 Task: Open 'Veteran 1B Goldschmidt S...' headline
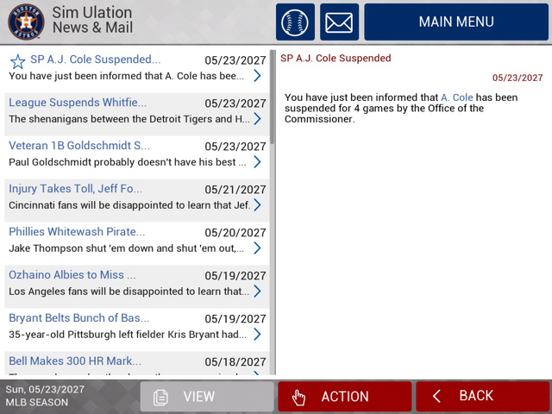(79, 146)
